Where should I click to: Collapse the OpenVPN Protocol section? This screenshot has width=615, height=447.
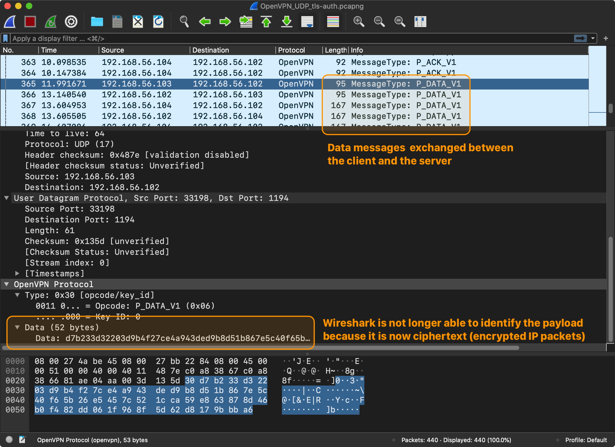(x=6, y=284)
